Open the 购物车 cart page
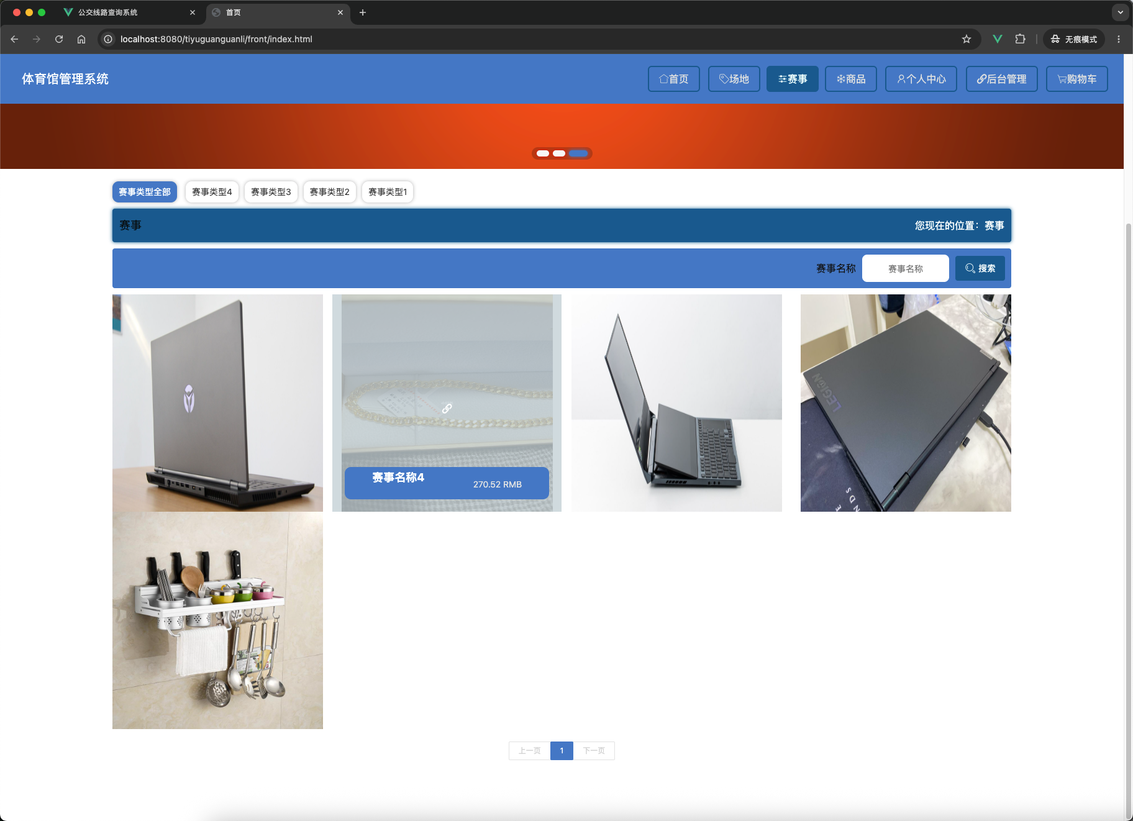 (x=1076, y=79)
